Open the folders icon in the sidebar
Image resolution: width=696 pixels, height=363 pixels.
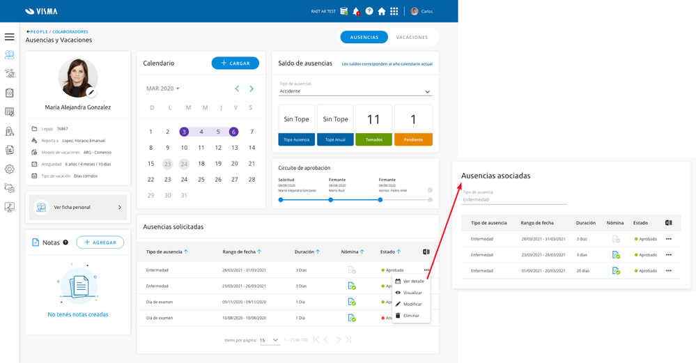pyautogui.click(x=9, y=188)
